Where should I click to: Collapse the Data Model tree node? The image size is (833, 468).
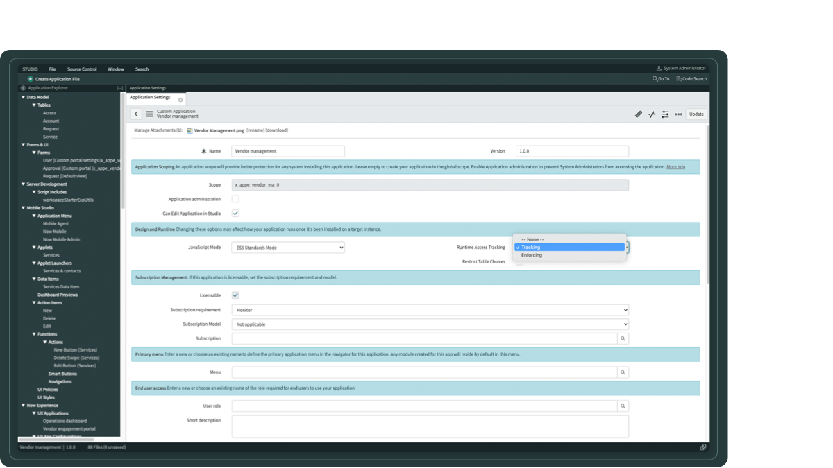[x=23, y=98]
